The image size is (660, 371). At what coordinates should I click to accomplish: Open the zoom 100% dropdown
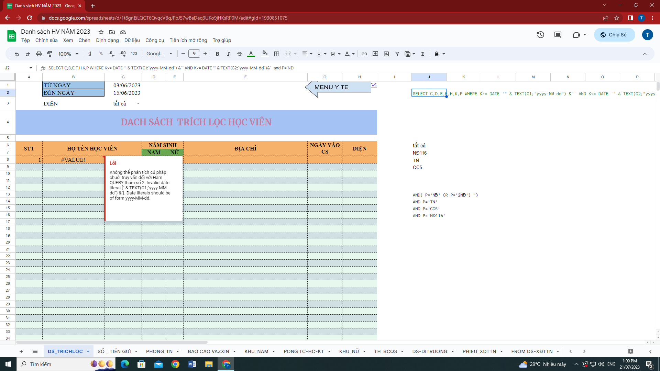[68, 54]
